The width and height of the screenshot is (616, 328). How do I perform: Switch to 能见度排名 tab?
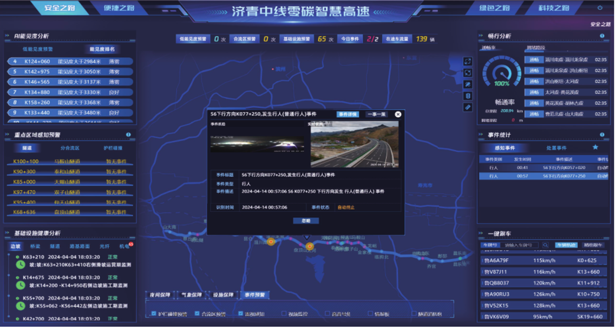(x=102, y=49)
